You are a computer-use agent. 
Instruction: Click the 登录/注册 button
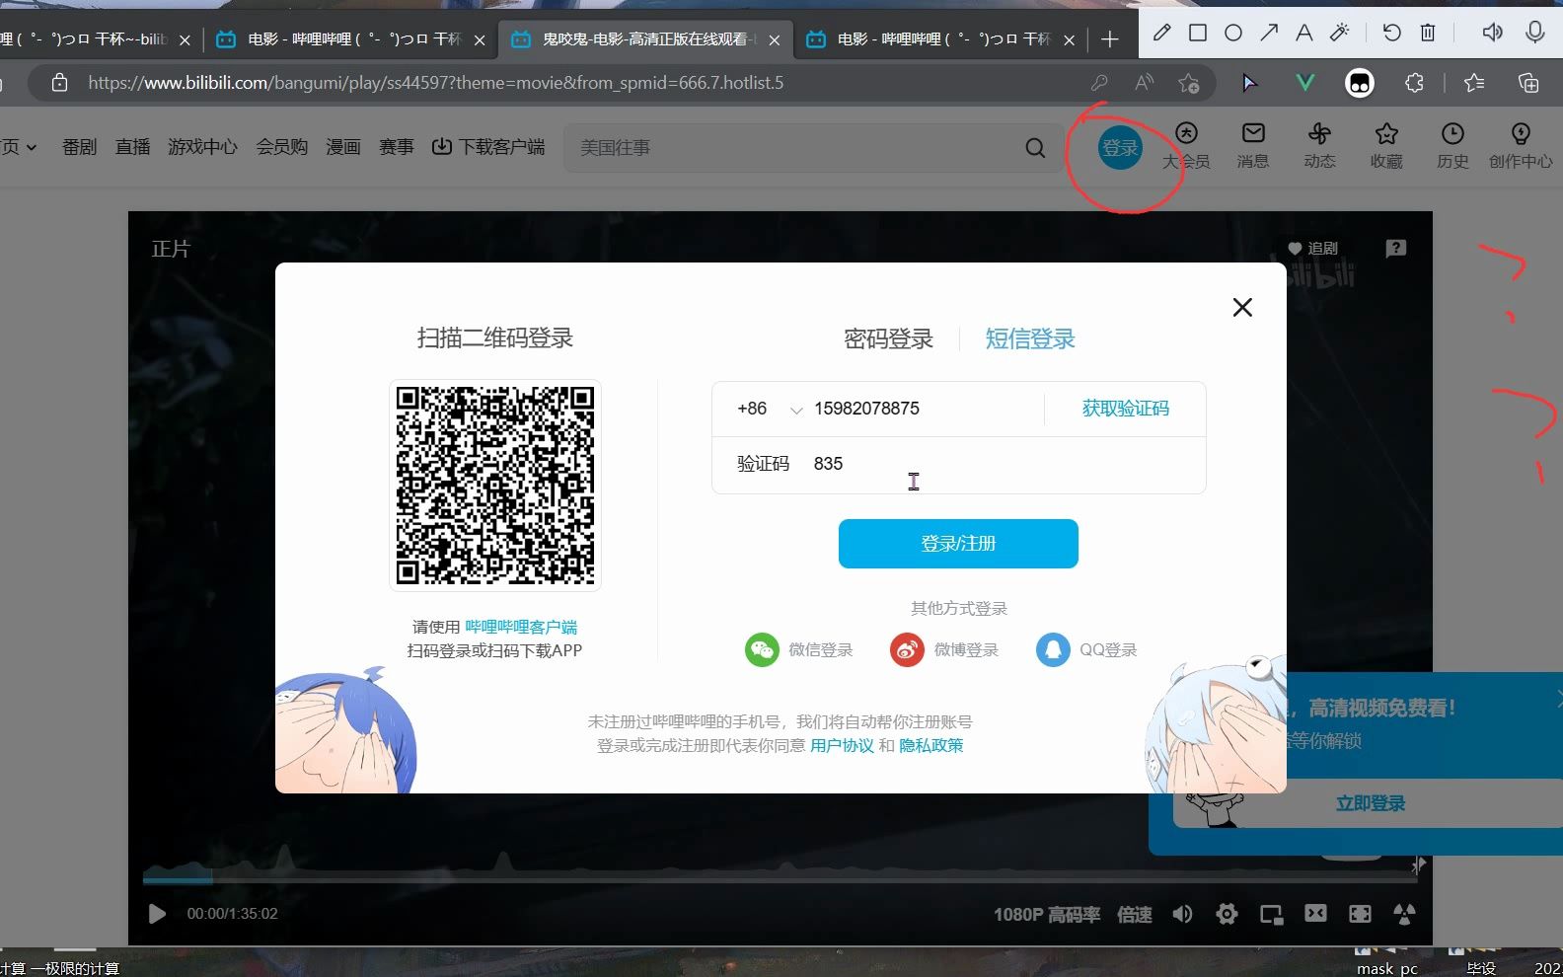[958, 544]
